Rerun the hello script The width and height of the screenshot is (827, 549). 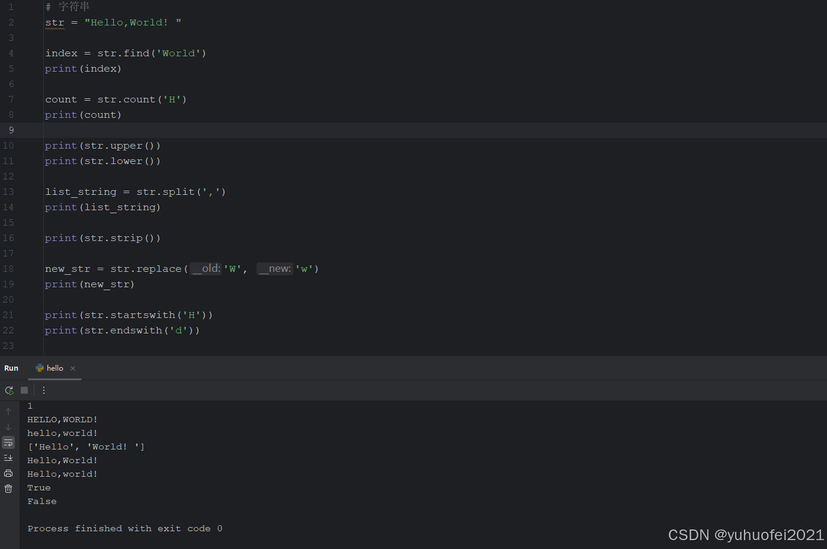tap(9, 390)
